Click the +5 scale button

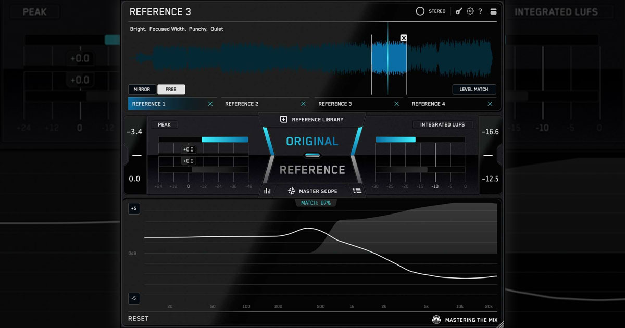point(134,208)
